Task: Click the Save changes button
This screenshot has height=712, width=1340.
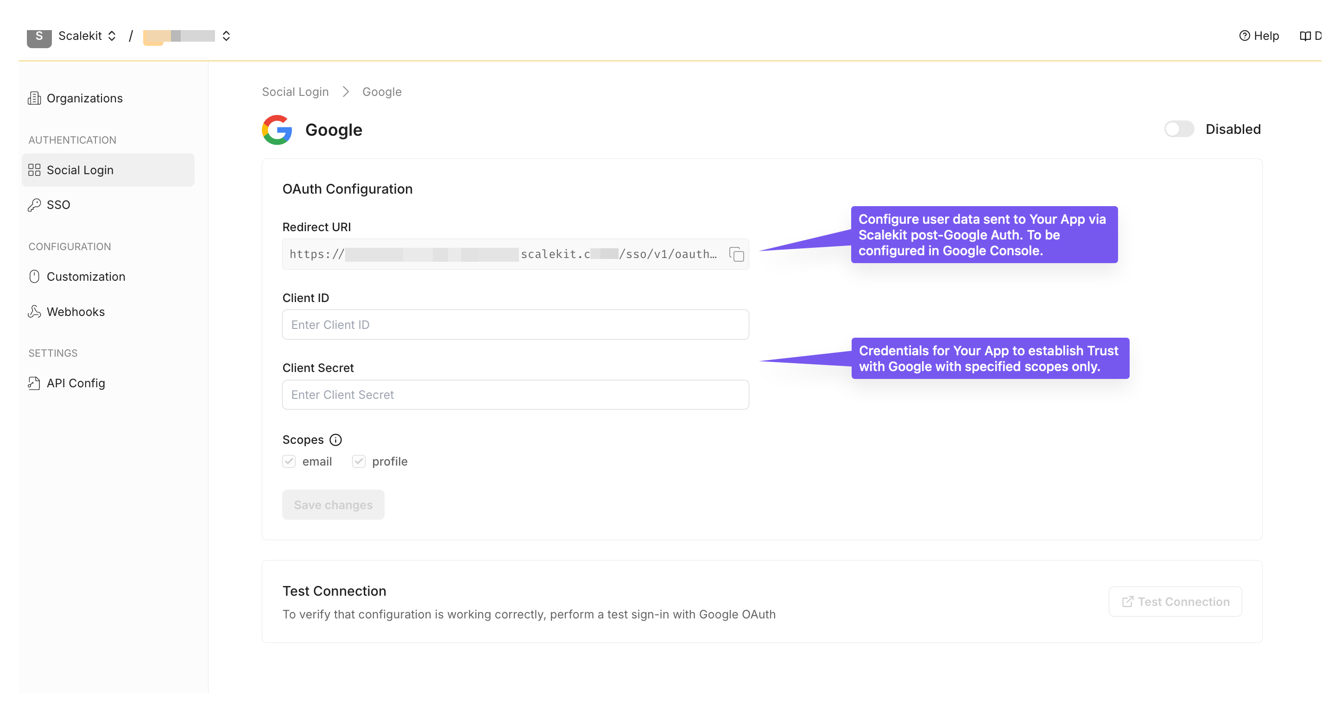Action: (x=334, y=505)
